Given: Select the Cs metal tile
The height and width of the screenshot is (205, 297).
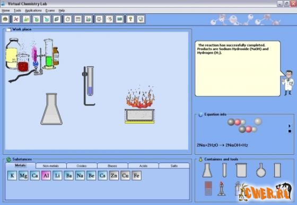Looking at the screenshot, I should [x=103, y=175].
